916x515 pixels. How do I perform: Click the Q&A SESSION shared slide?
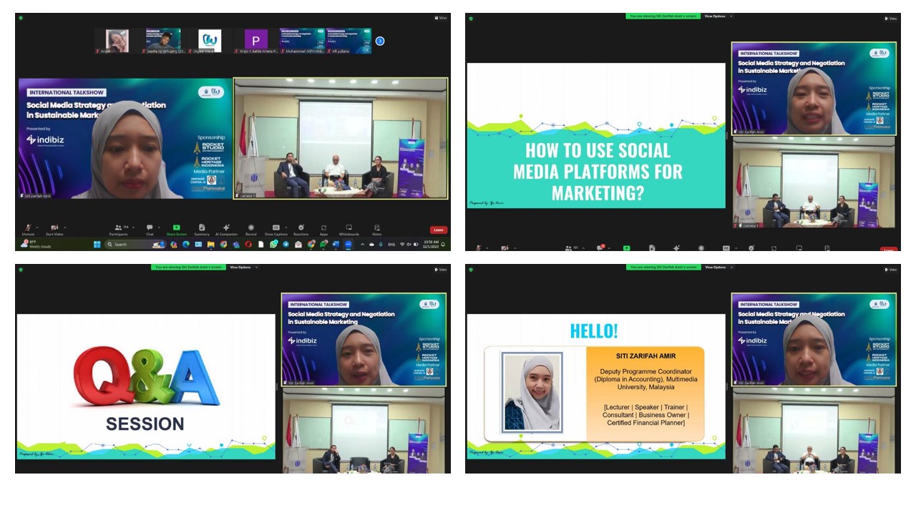(146, 386)
